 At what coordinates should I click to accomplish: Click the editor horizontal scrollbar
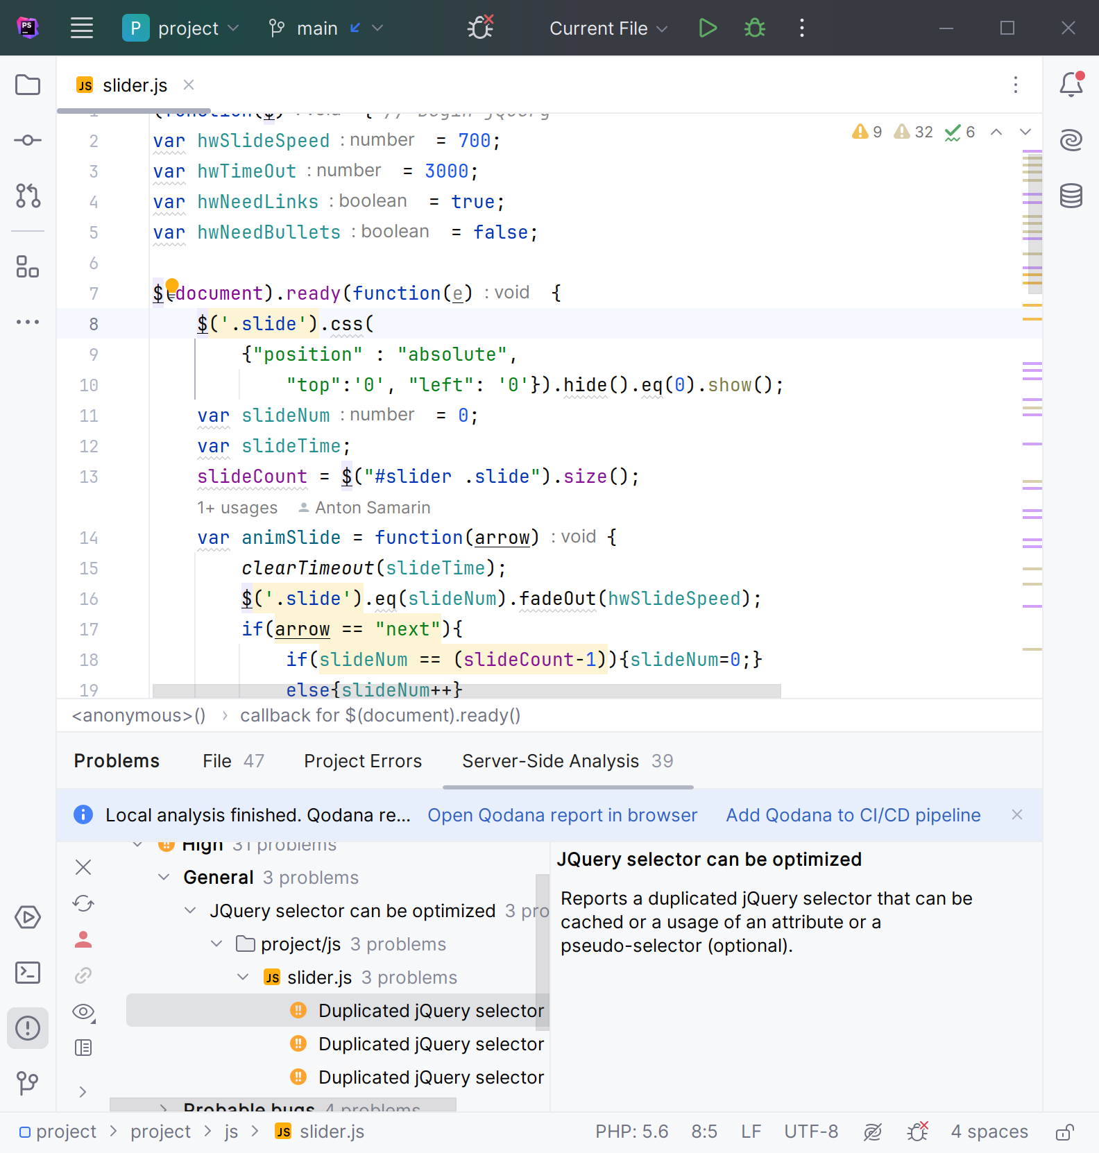466,691
